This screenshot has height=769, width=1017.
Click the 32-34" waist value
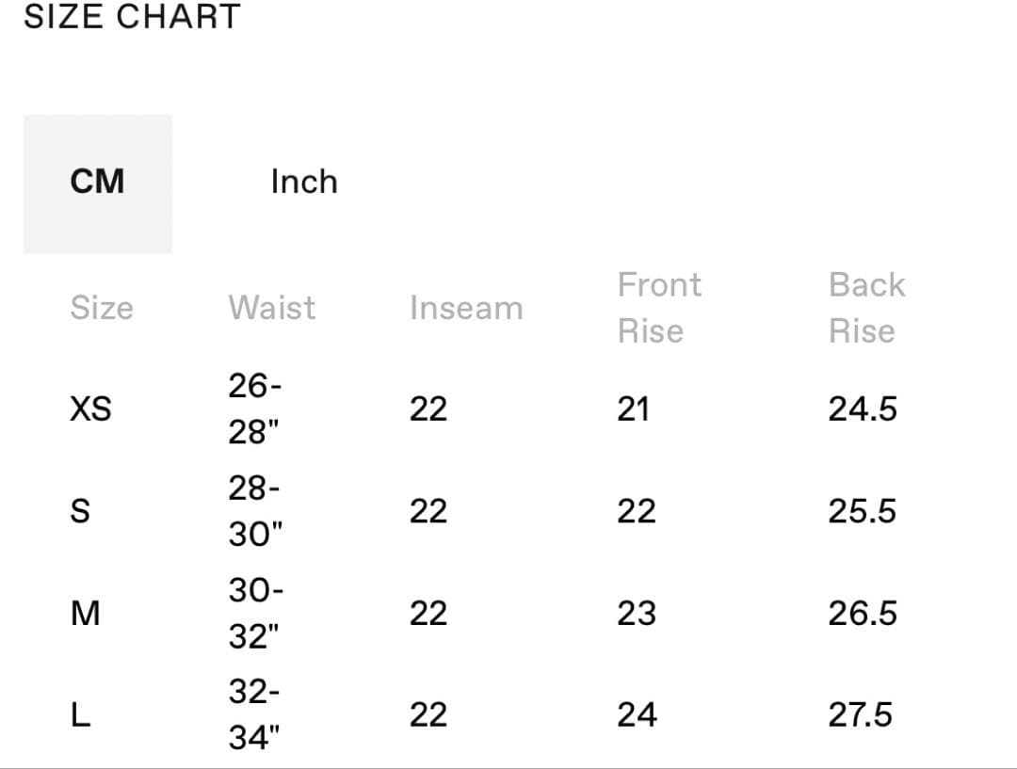254,715
